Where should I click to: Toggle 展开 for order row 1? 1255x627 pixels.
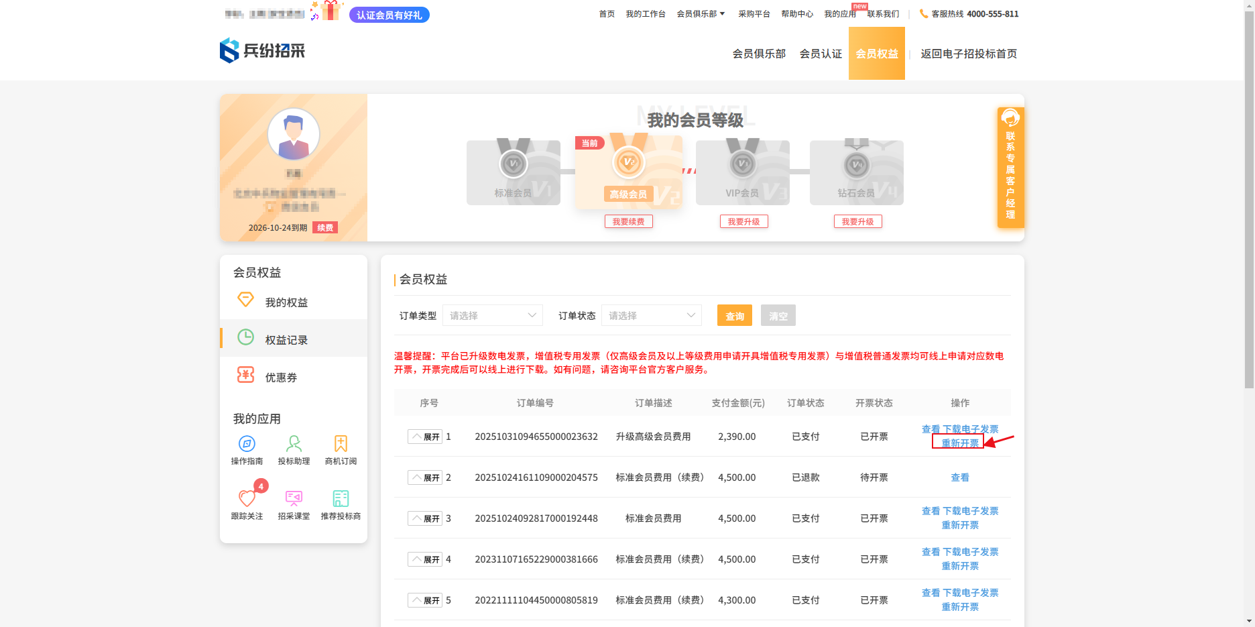(425, 437)
